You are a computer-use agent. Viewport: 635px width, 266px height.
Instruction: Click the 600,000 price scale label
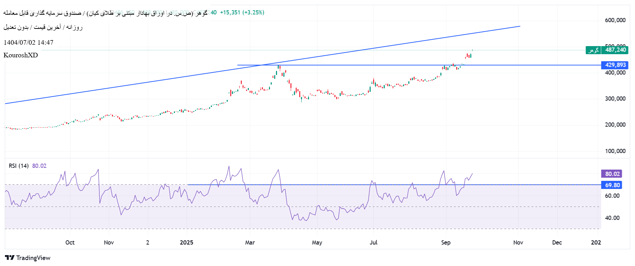pyautogui.click(x=615, y=20)
